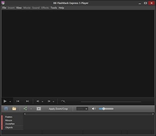Viewport: 156px width, 136px height.
Task: Select the Objects timeline track
Action: click(9, 127)
